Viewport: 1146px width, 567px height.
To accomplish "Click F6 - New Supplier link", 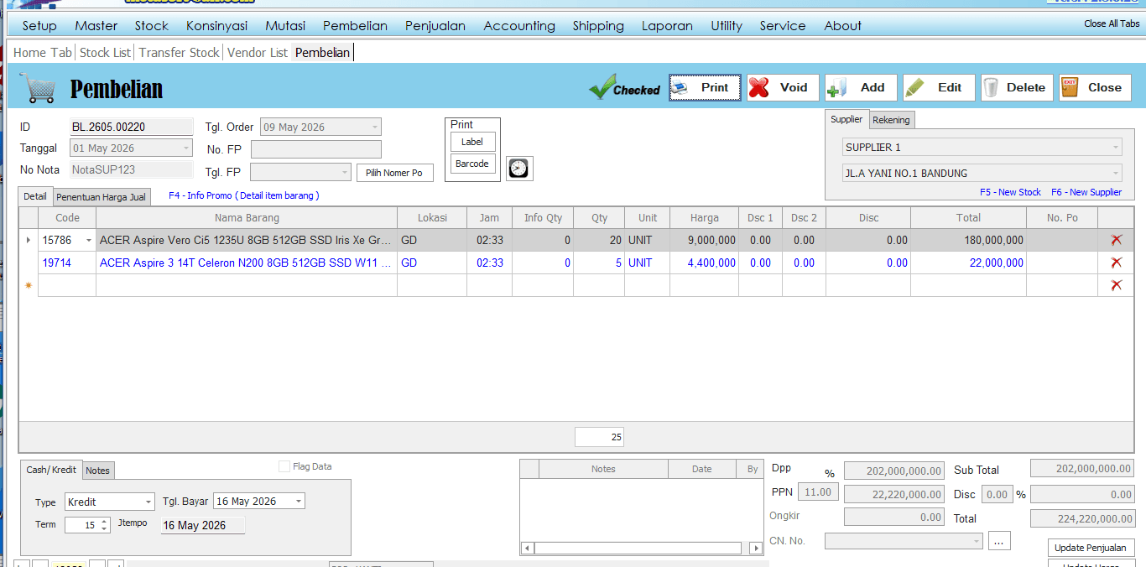I will (x=1086, y=192).
